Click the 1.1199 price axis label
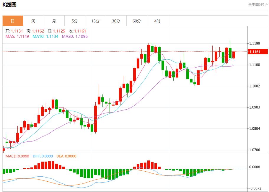This screenshot has height=192, width=269. pyautogui.click(x=254, y=44)
